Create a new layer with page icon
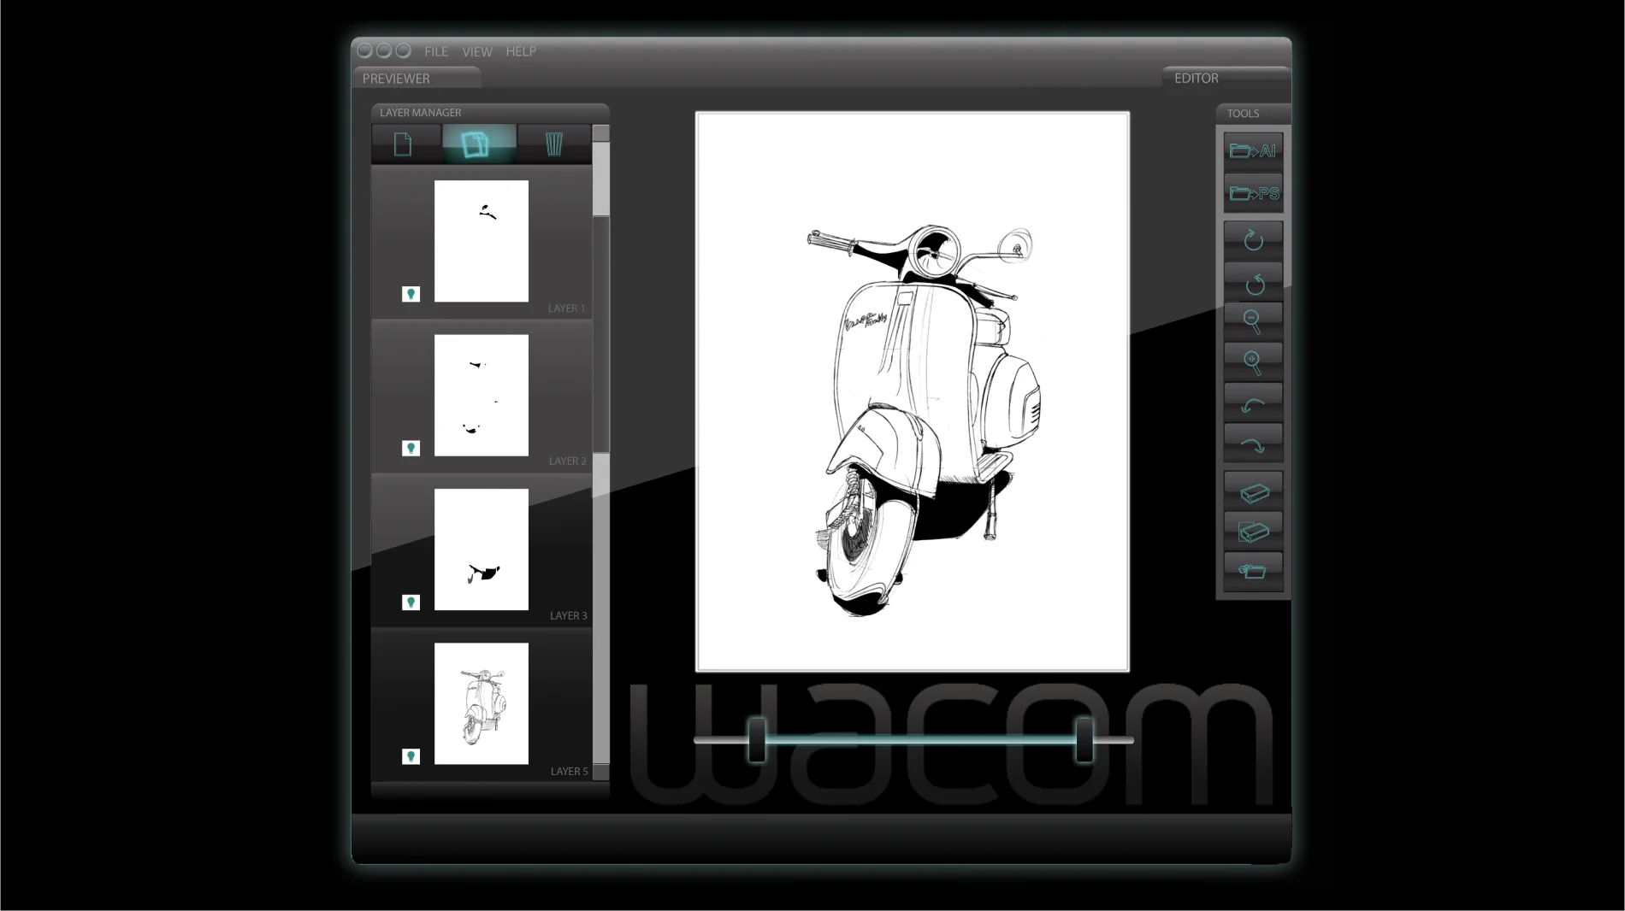This screenshot has width=1625, height=911. click(403, 144)
